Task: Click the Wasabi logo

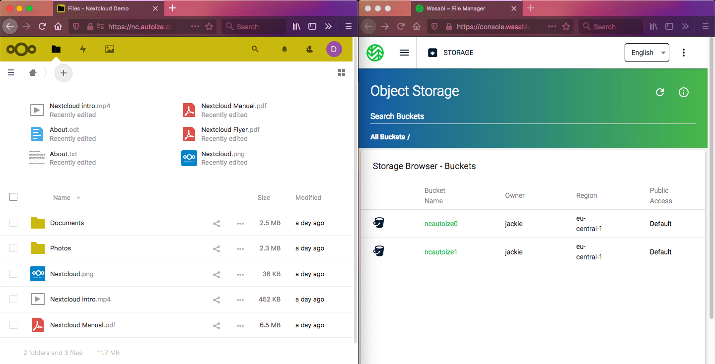Action: pyautogui.click(x=375, y=53)
